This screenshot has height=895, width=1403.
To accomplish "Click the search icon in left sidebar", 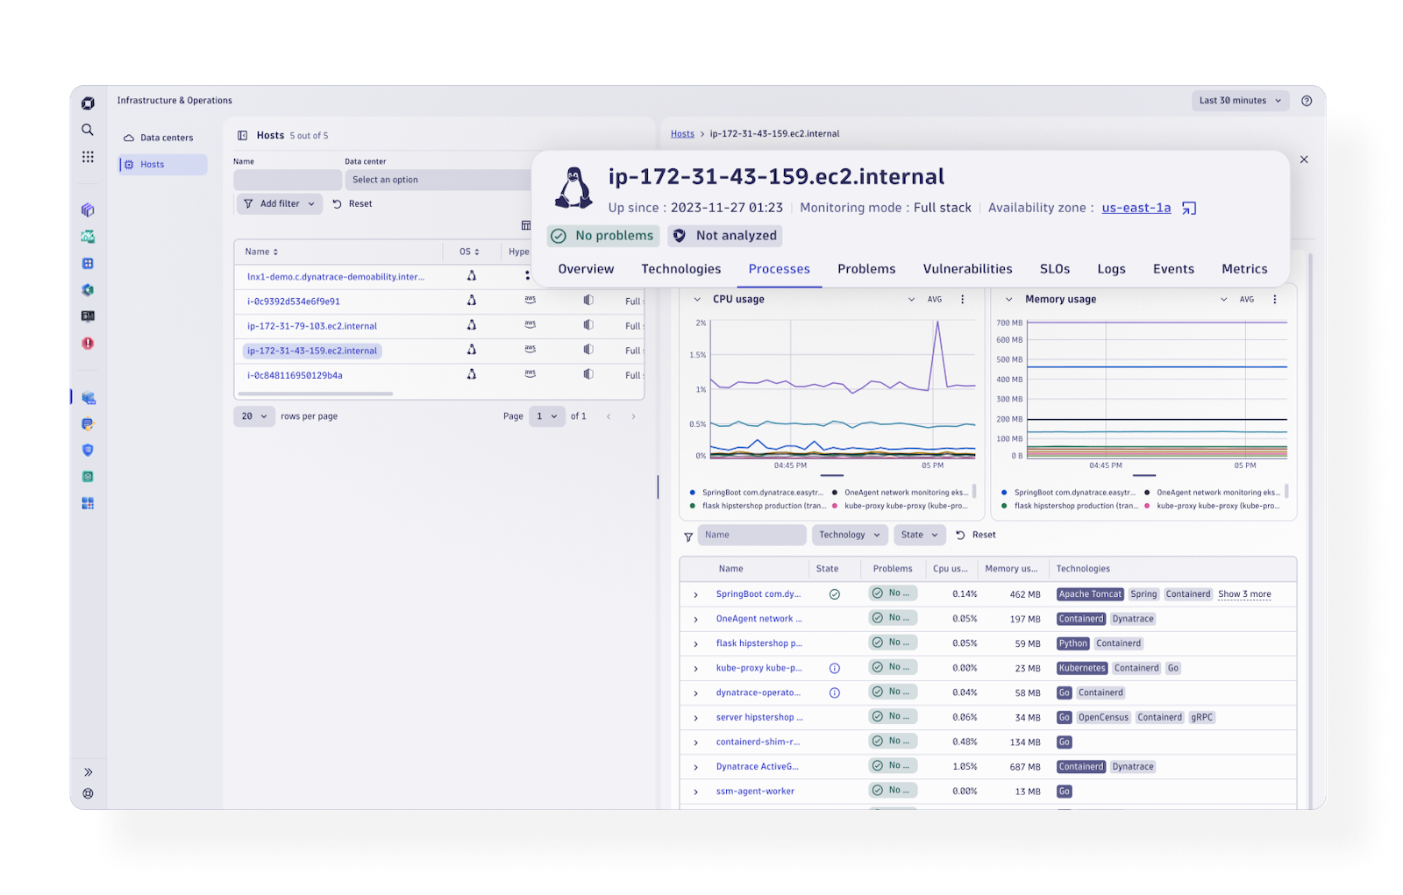I will pos(88,130).
